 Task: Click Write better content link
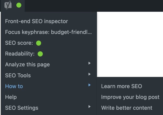[127, 108]
